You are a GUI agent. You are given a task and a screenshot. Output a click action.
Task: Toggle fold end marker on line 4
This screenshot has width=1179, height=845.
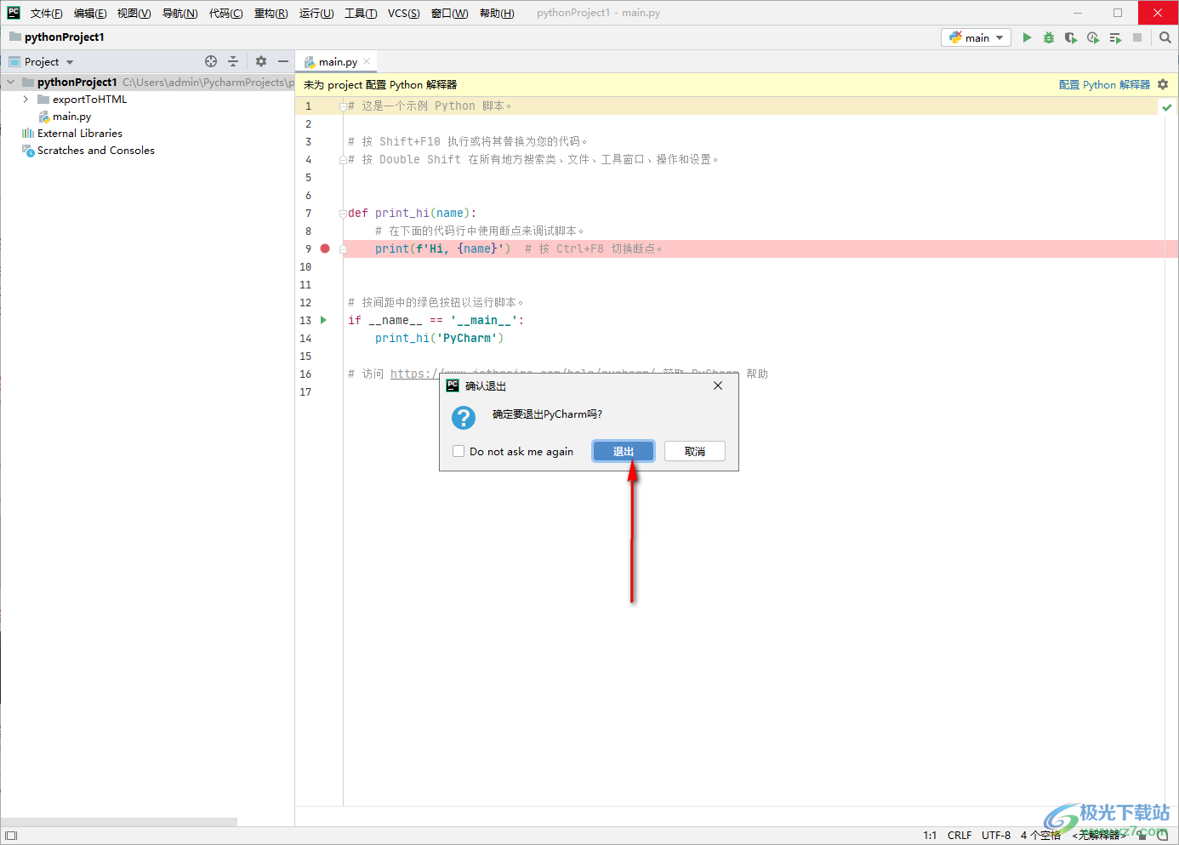coord(343,160)
